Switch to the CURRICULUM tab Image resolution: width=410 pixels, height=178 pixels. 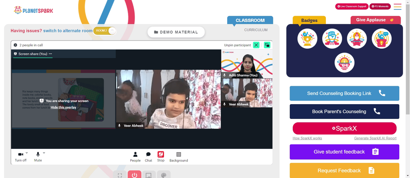coord(256,30)
